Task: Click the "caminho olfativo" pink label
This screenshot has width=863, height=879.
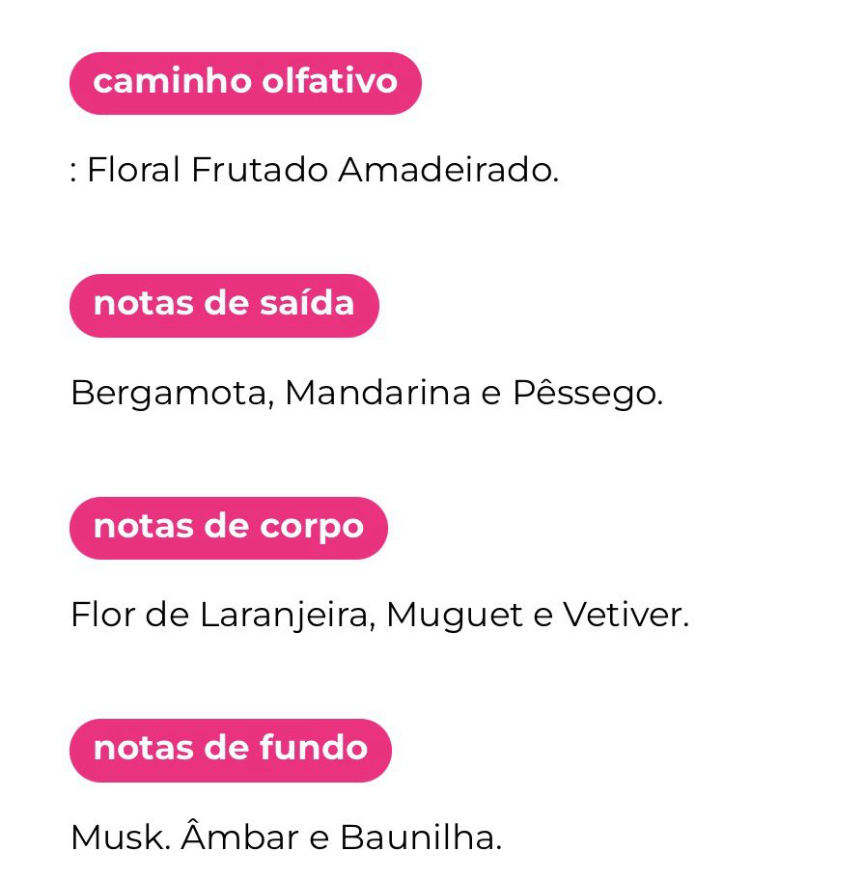Action: pyautogui.click(x=245, y=83)
